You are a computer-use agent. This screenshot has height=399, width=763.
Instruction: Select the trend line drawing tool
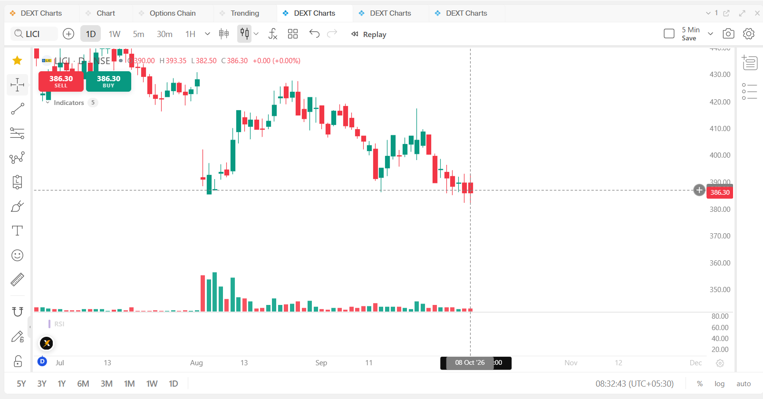[18, 109]
